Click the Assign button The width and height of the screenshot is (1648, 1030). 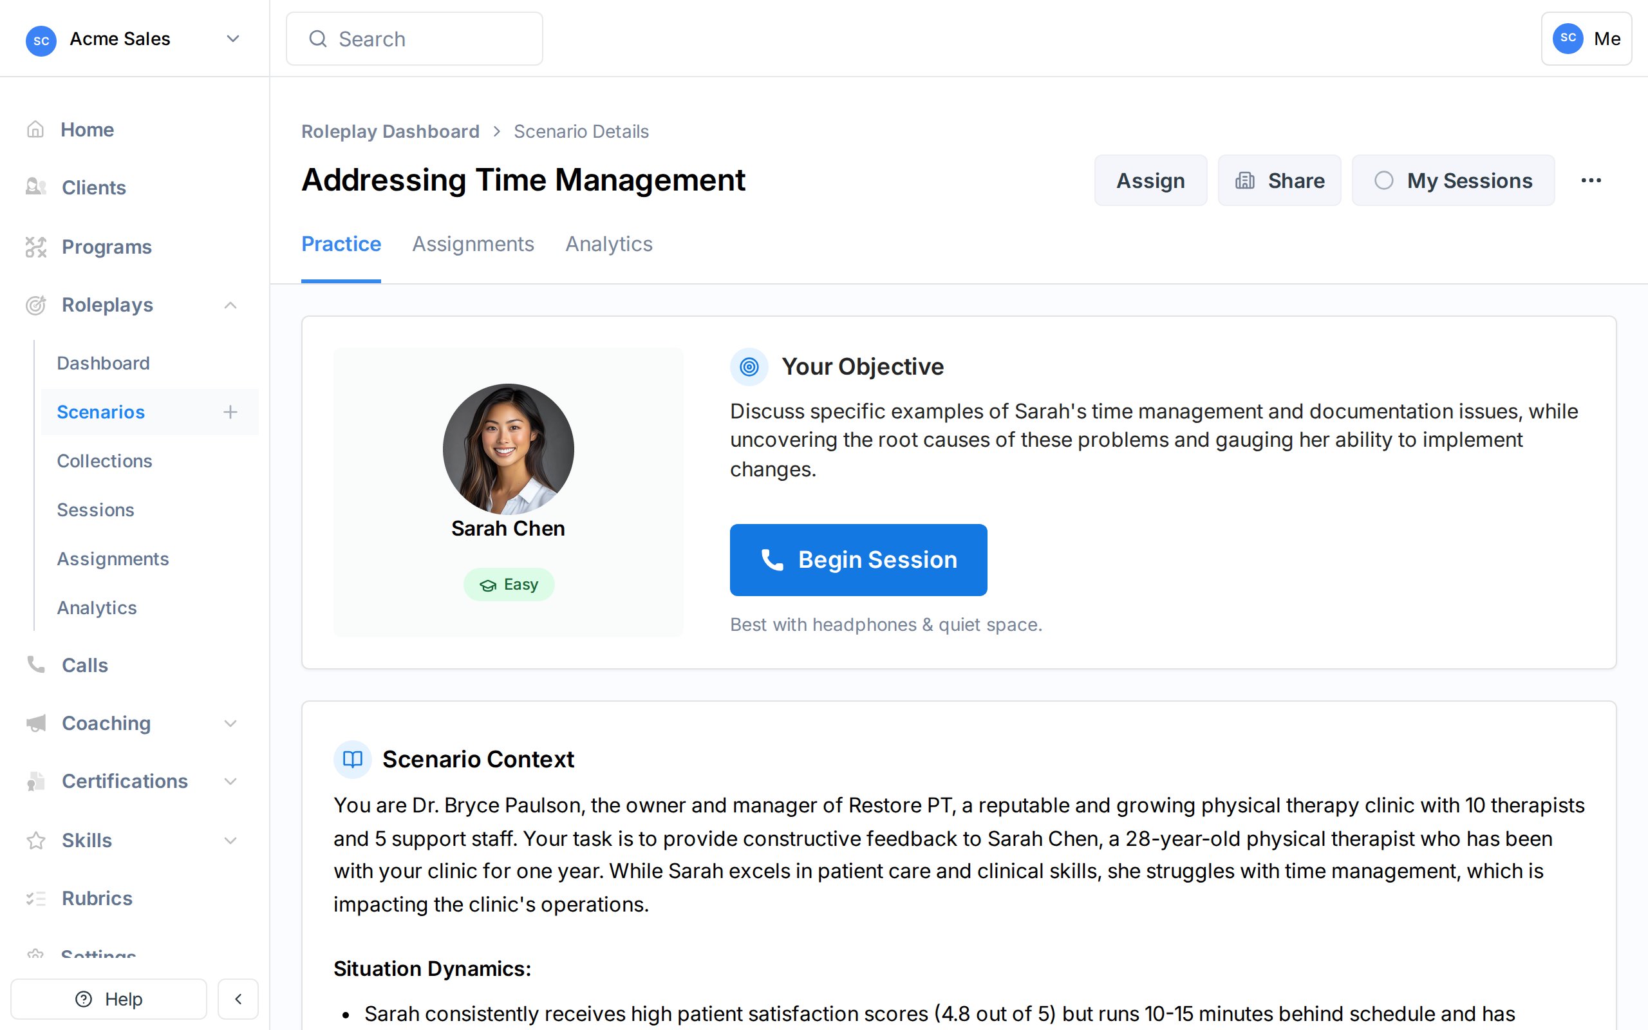(1150, 180)
